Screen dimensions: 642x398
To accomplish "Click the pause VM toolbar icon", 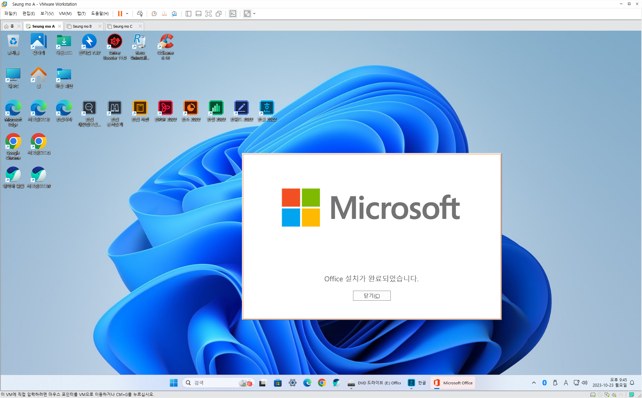I will coord(120,14).
